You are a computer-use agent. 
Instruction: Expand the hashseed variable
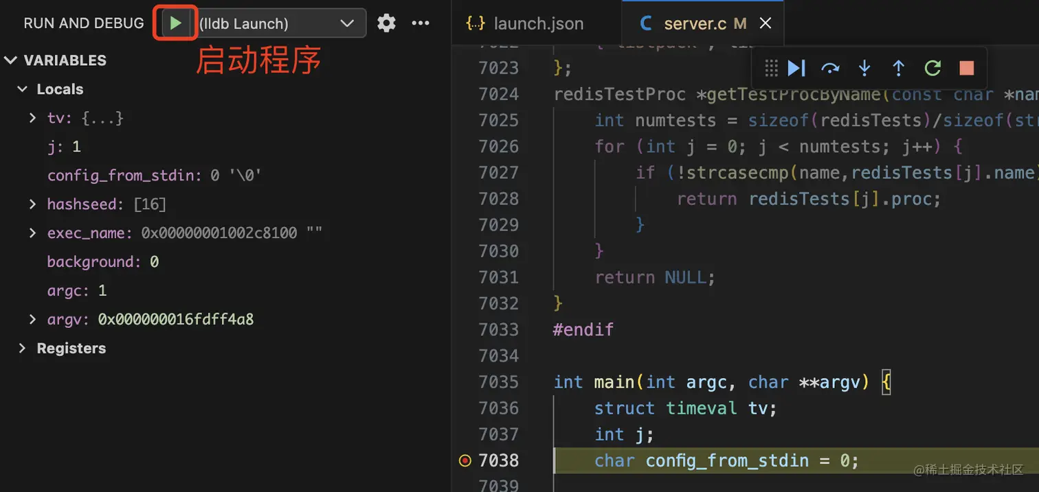[x=32, y=204]
